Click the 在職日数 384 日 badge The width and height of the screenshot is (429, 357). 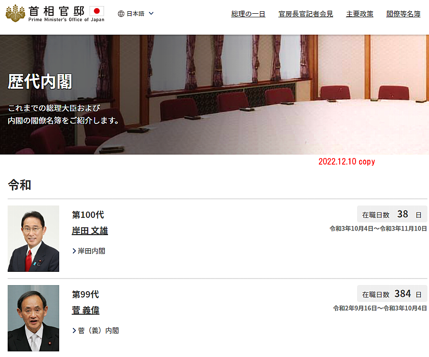[392, 294]
